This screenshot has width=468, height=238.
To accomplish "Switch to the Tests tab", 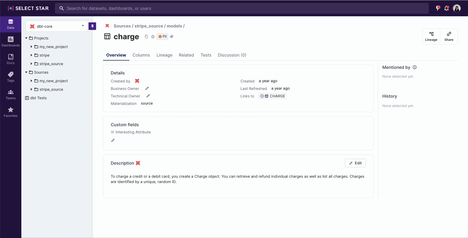I will [206, 55].
